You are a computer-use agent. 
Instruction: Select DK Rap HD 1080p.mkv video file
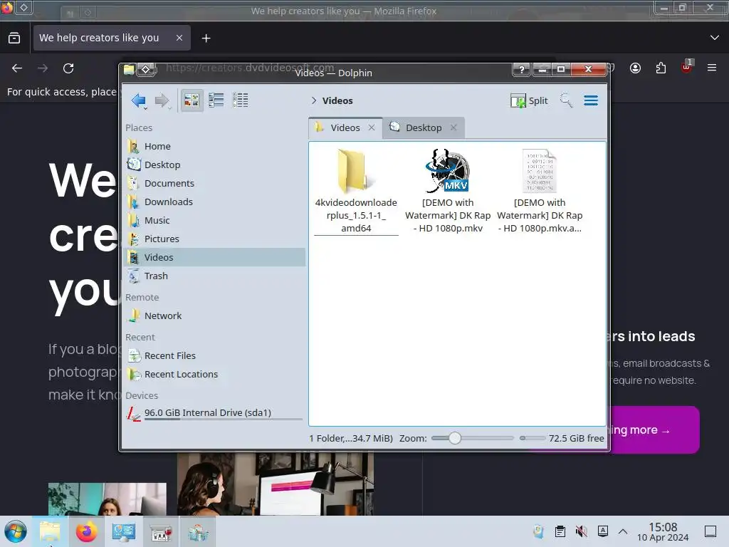[447, 171]
